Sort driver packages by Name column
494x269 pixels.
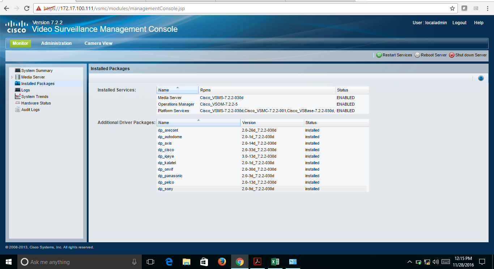point(199,123)
